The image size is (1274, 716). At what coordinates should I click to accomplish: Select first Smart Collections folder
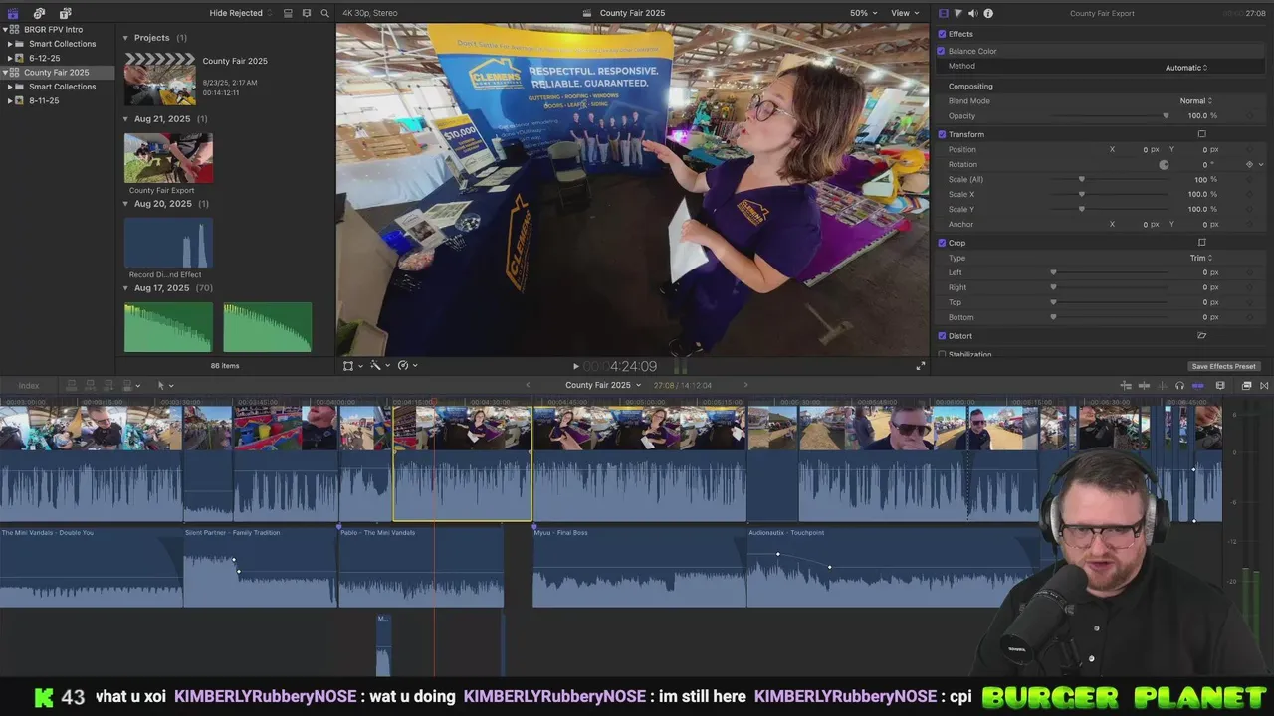click(62, 44)
